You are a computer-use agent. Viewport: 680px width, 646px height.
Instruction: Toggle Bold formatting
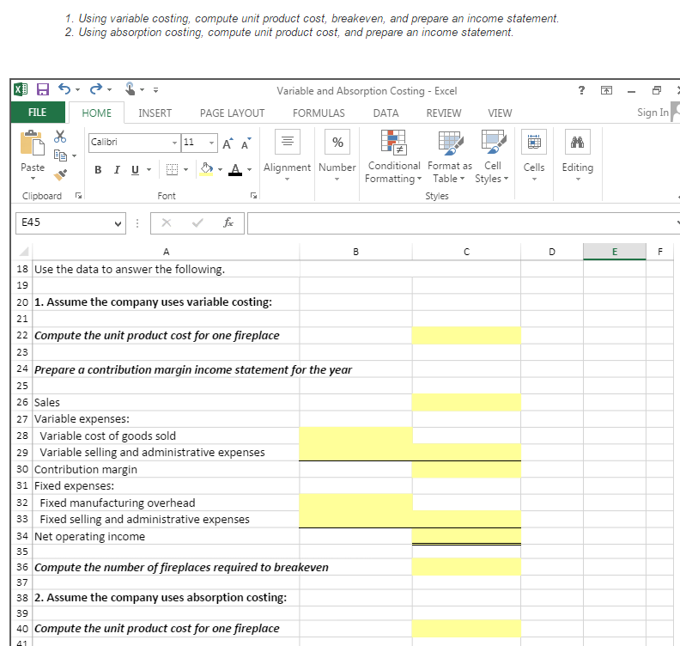pos(98,168)
